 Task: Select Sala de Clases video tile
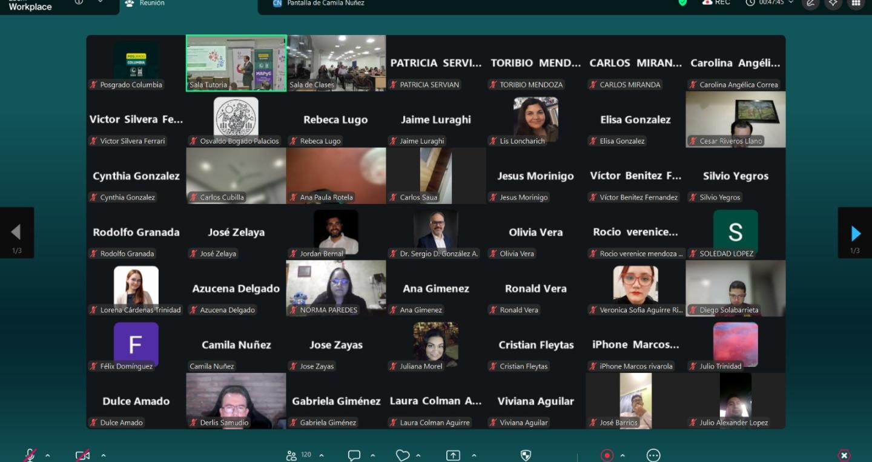pos(336,63)
